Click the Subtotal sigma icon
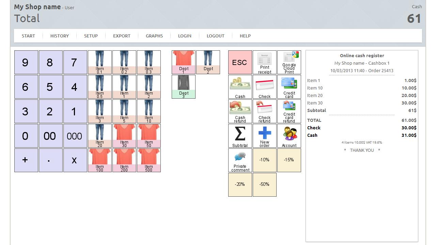The height and width of the screenshot is (245, 436). [240, 136]
